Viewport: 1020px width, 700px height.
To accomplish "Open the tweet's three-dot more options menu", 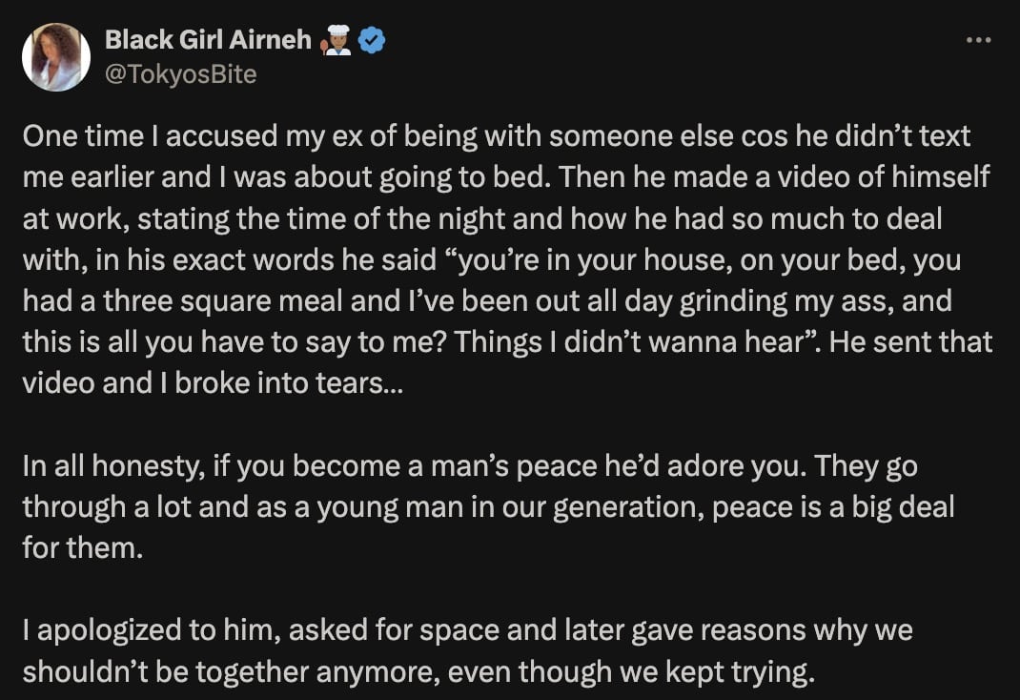I will pyautogui.click(x=978, y=40).
